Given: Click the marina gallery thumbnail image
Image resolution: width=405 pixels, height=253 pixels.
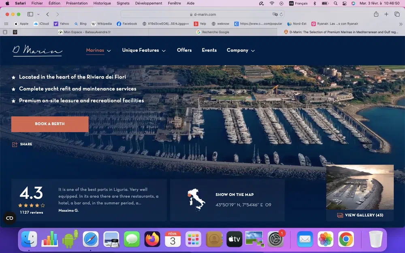Looking at the screenshot, I should point(360,187).
